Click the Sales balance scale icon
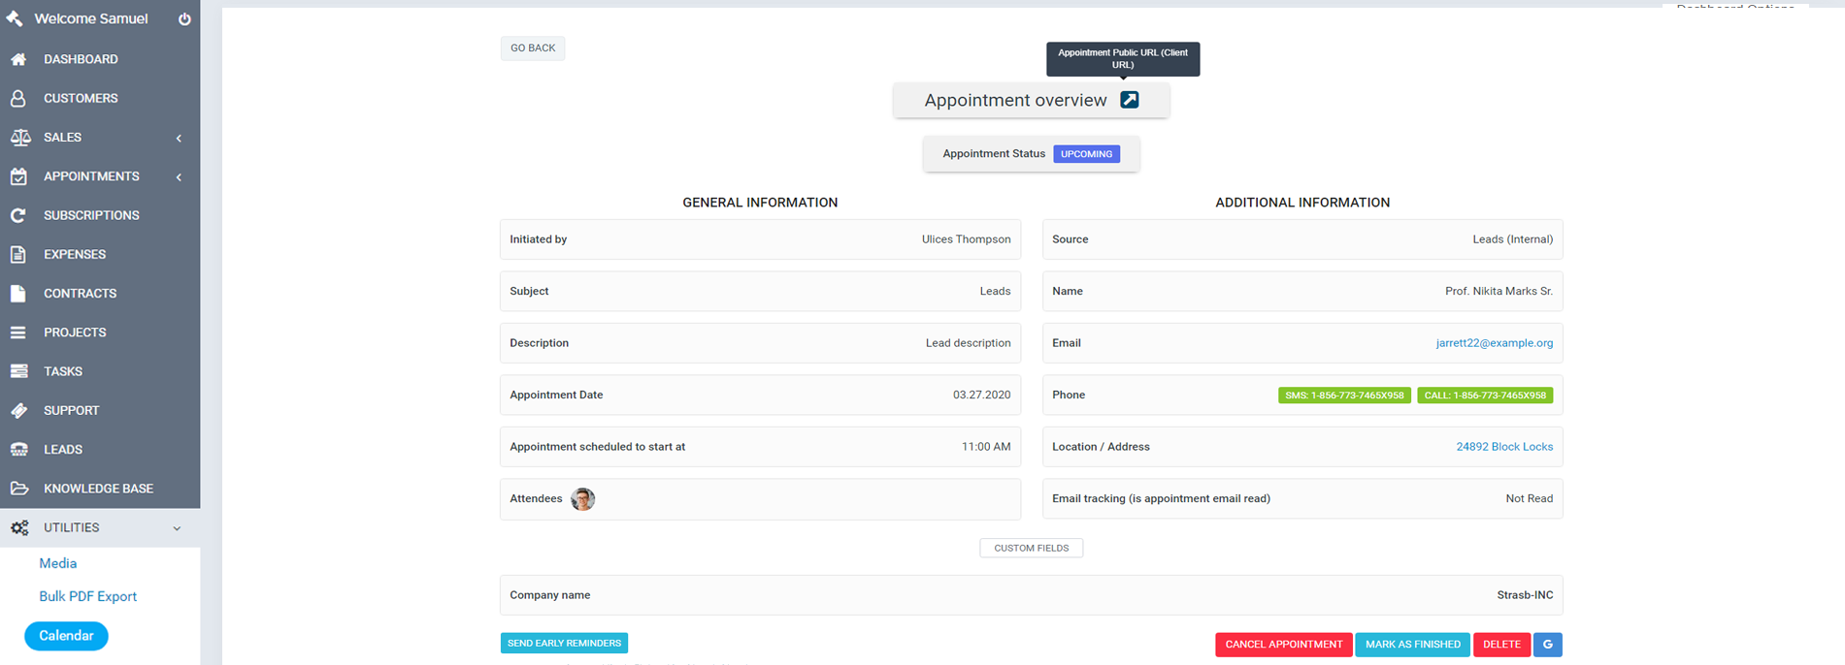The height and width of the screenshot is (665, 1845). [19, 138]
